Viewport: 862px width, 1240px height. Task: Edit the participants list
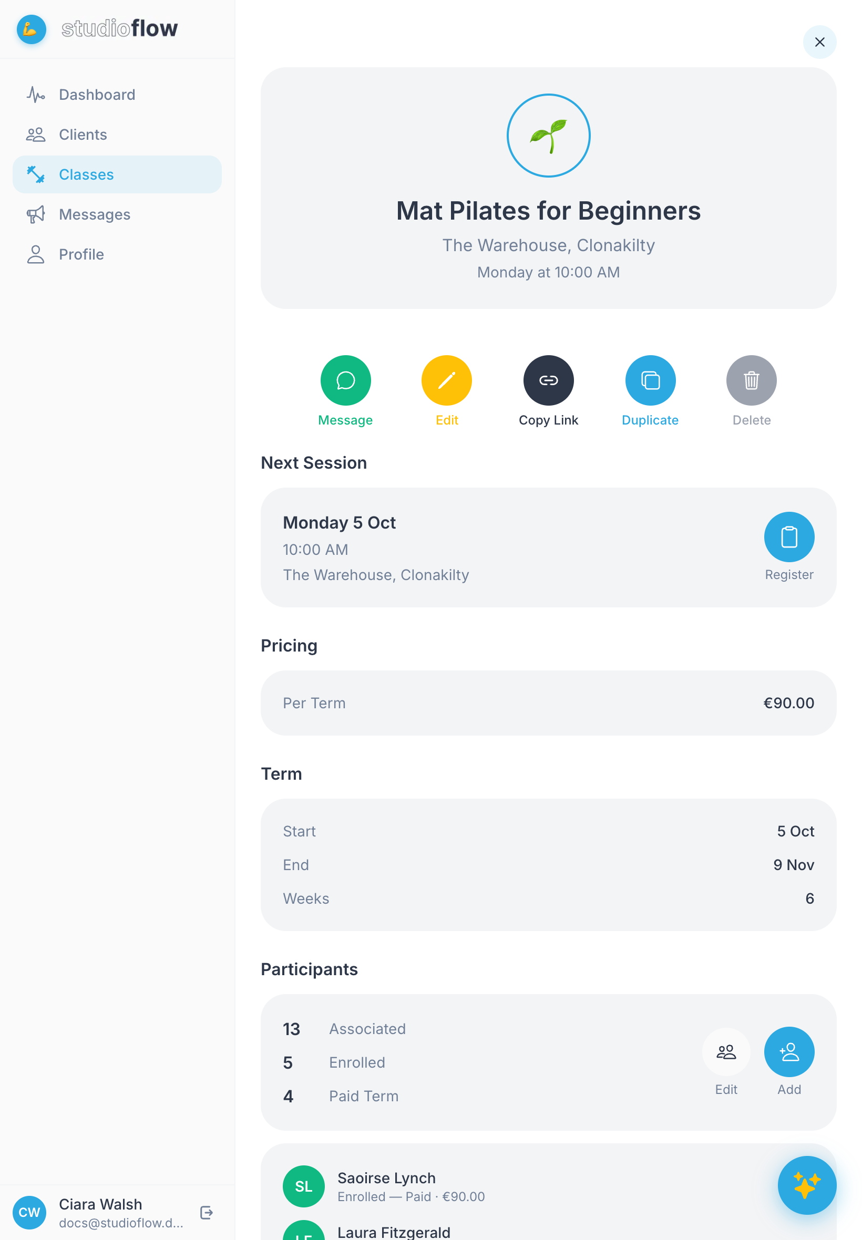click(726, 1051)
